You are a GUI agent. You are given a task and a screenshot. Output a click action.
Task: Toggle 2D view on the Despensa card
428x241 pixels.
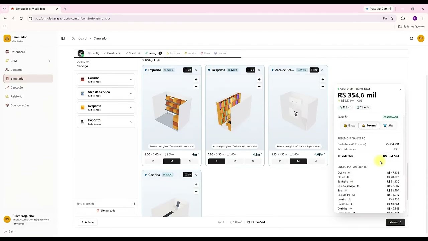click(x=250, y=70)
